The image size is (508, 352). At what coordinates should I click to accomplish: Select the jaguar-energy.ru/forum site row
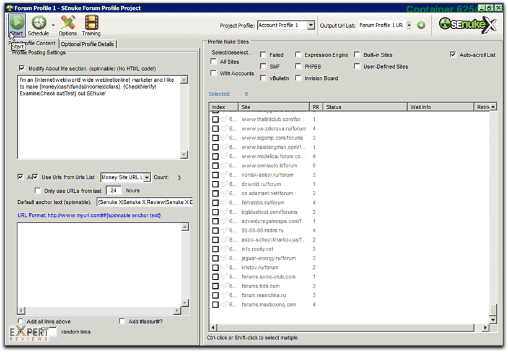pos(349,258)
